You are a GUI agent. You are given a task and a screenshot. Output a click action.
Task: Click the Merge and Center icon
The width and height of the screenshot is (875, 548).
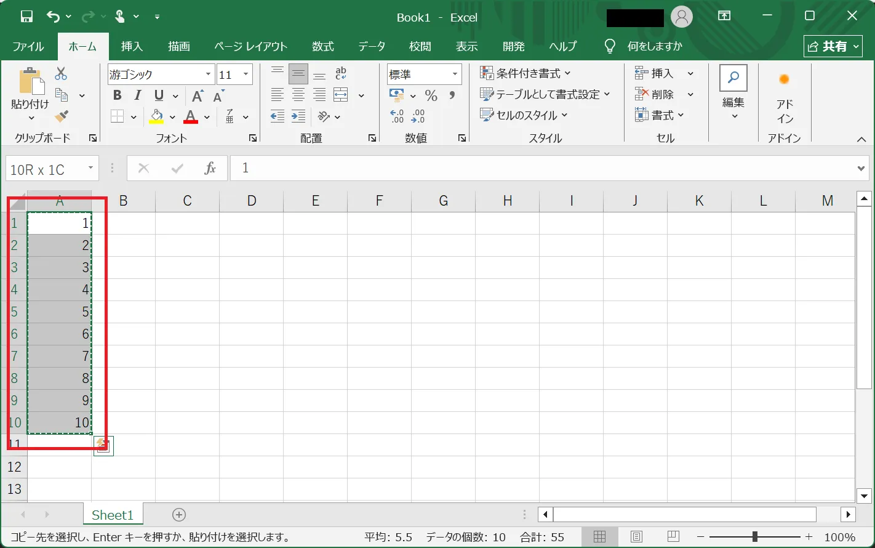341,95
